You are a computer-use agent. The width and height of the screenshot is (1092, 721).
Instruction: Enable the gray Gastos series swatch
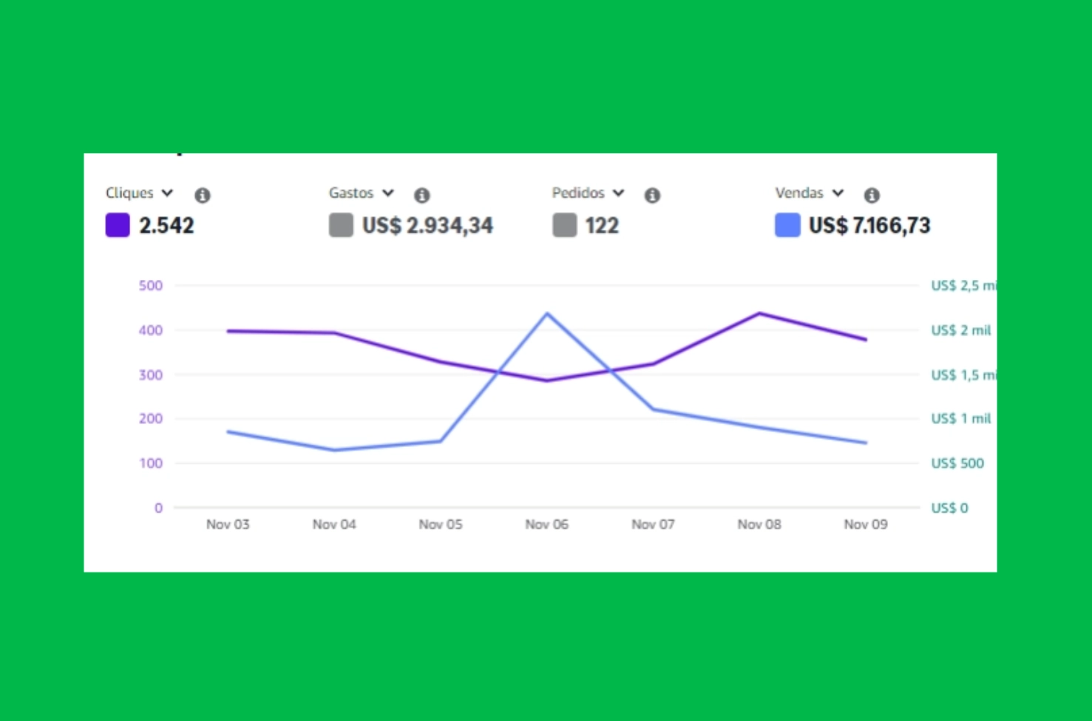point(341,225)
